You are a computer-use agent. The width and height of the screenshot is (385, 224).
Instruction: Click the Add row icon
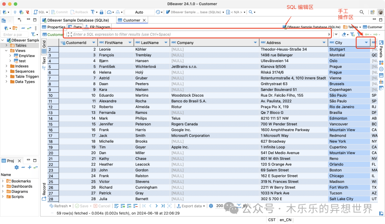click(x=123, y=206)
